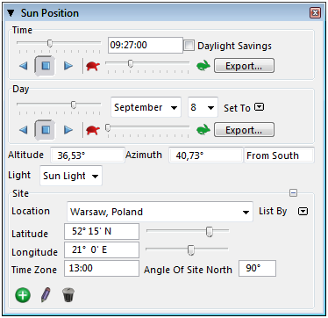Stop the day animation in Day section
This screenshot has width=328, height=318.
45,130
